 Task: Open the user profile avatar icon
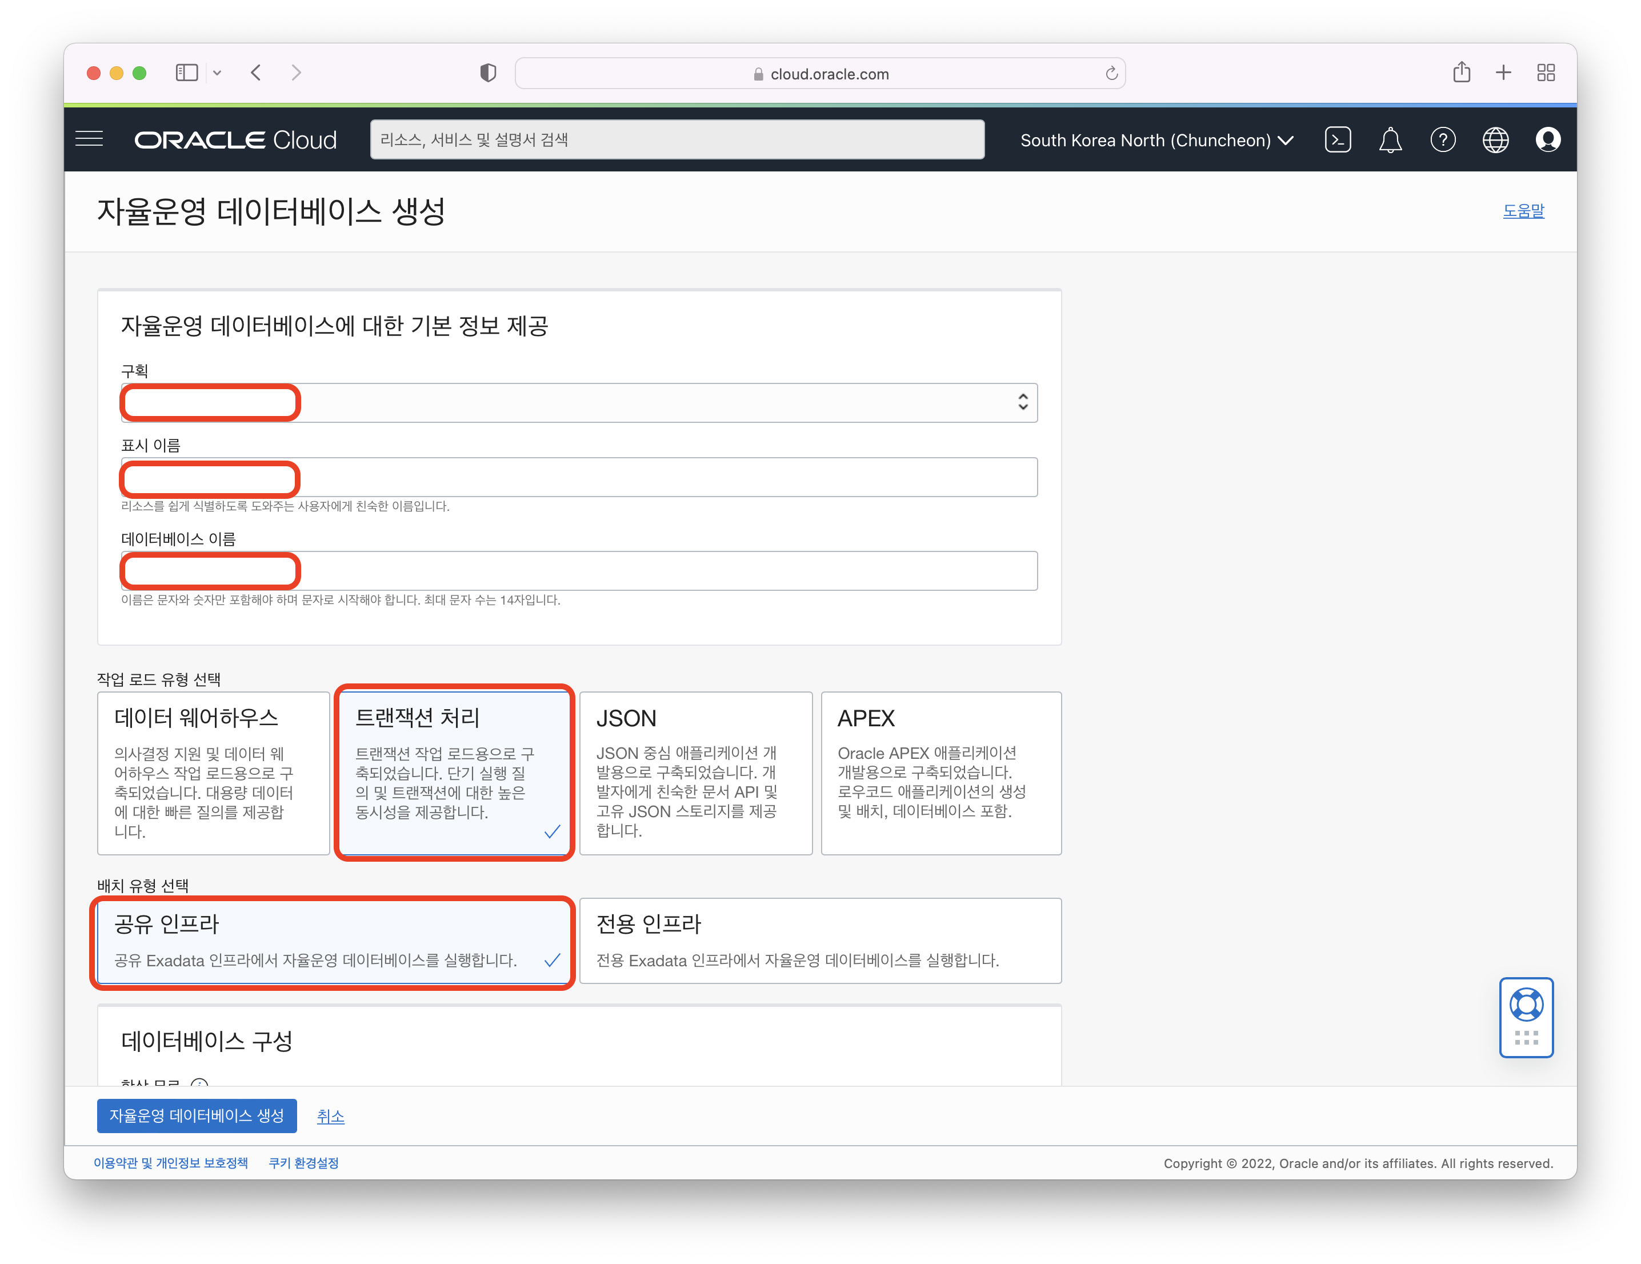[1548, 140]
